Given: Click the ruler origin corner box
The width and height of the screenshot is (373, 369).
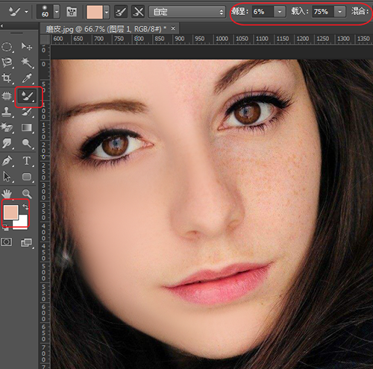Looking at the screenshot, I should click(x=45, y=40).
